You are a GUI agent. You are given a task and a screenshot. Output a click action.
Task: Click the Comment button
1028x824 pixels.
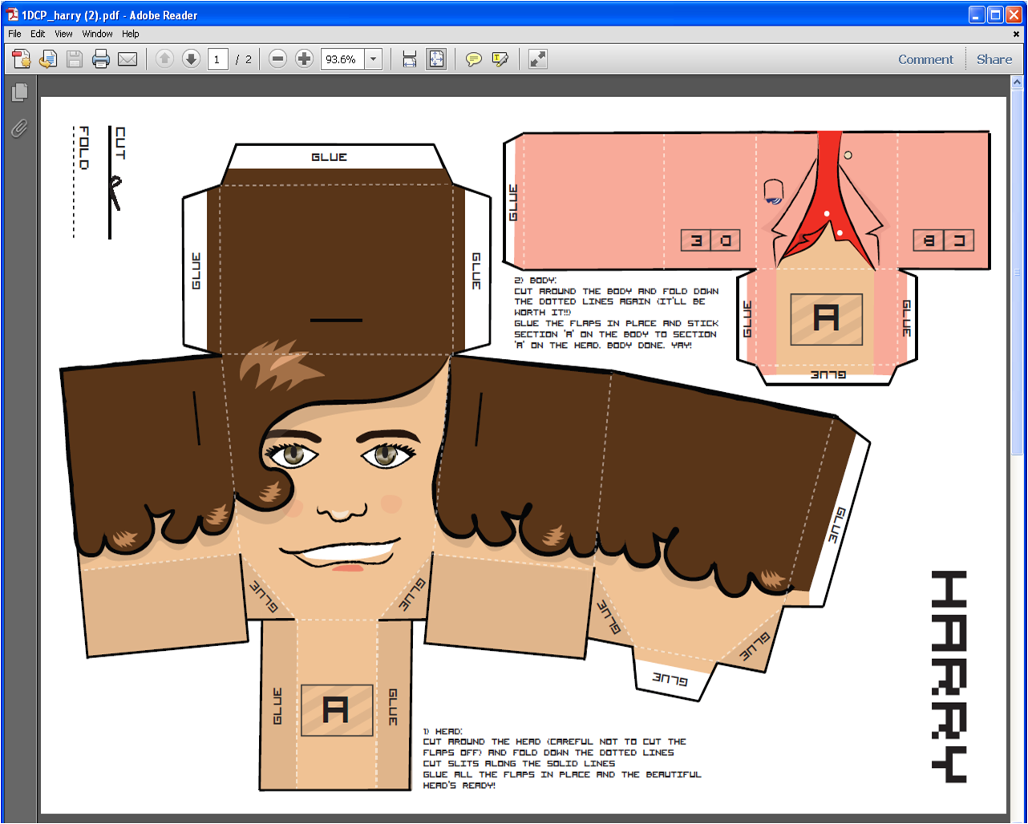(925, 59)
